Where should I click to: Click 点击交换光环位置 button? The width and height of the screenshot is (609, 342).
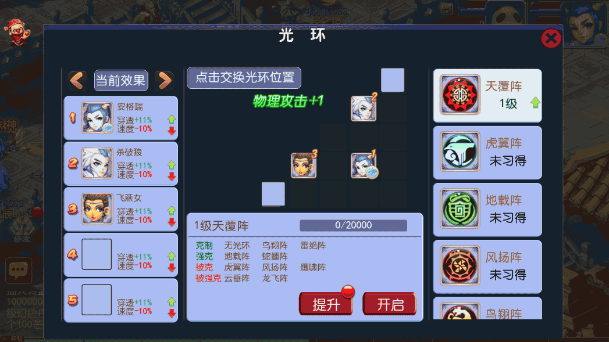pos(244,78)
